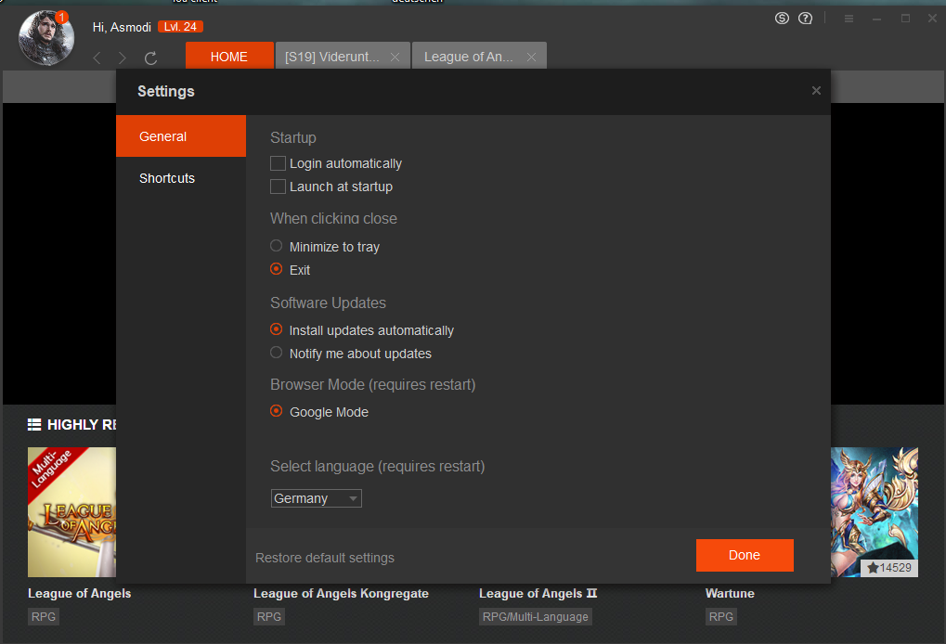Click the circled S icon in title bar

(x=782, y=19)
